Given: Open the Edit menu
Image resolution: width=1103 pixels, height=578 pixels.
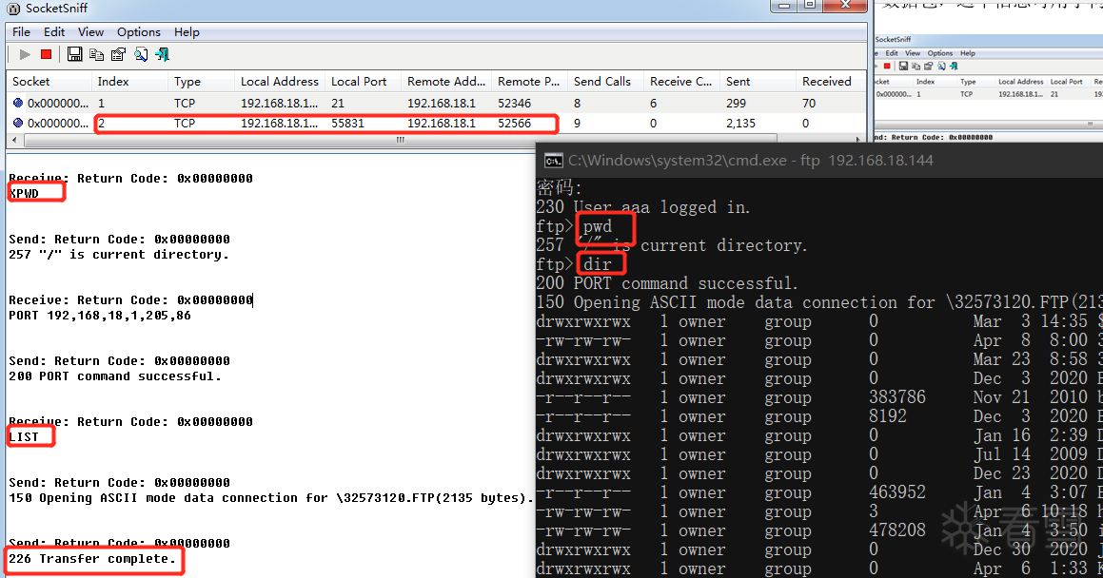Looking at the screenshot, I should 54,31.
